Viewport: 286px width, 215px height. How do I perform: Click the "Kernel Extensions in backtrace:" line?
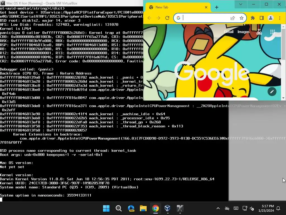click(47, 134)
